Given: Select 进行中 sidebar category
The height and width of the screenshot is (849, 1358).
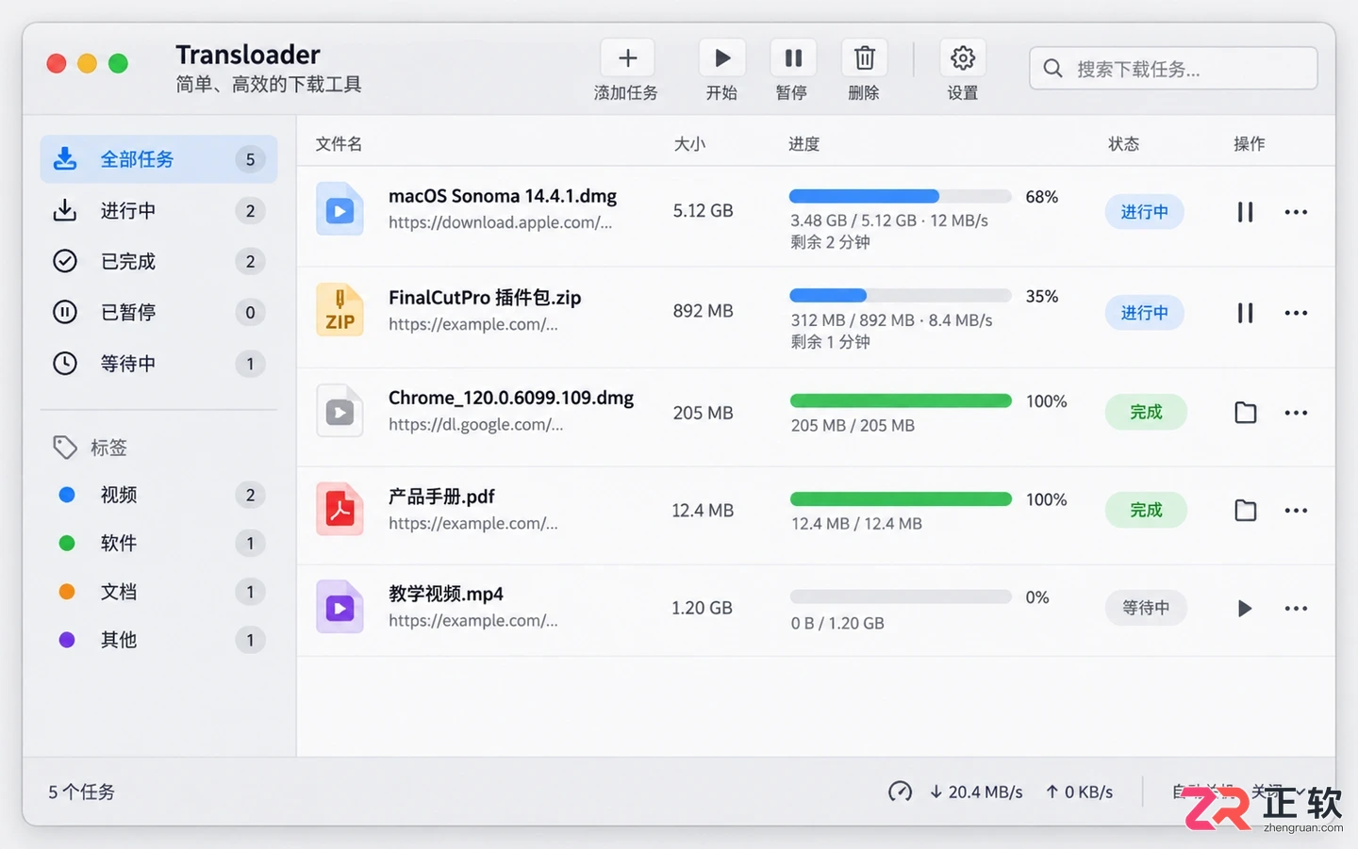Looking at the screenshot, I should 158,210.
